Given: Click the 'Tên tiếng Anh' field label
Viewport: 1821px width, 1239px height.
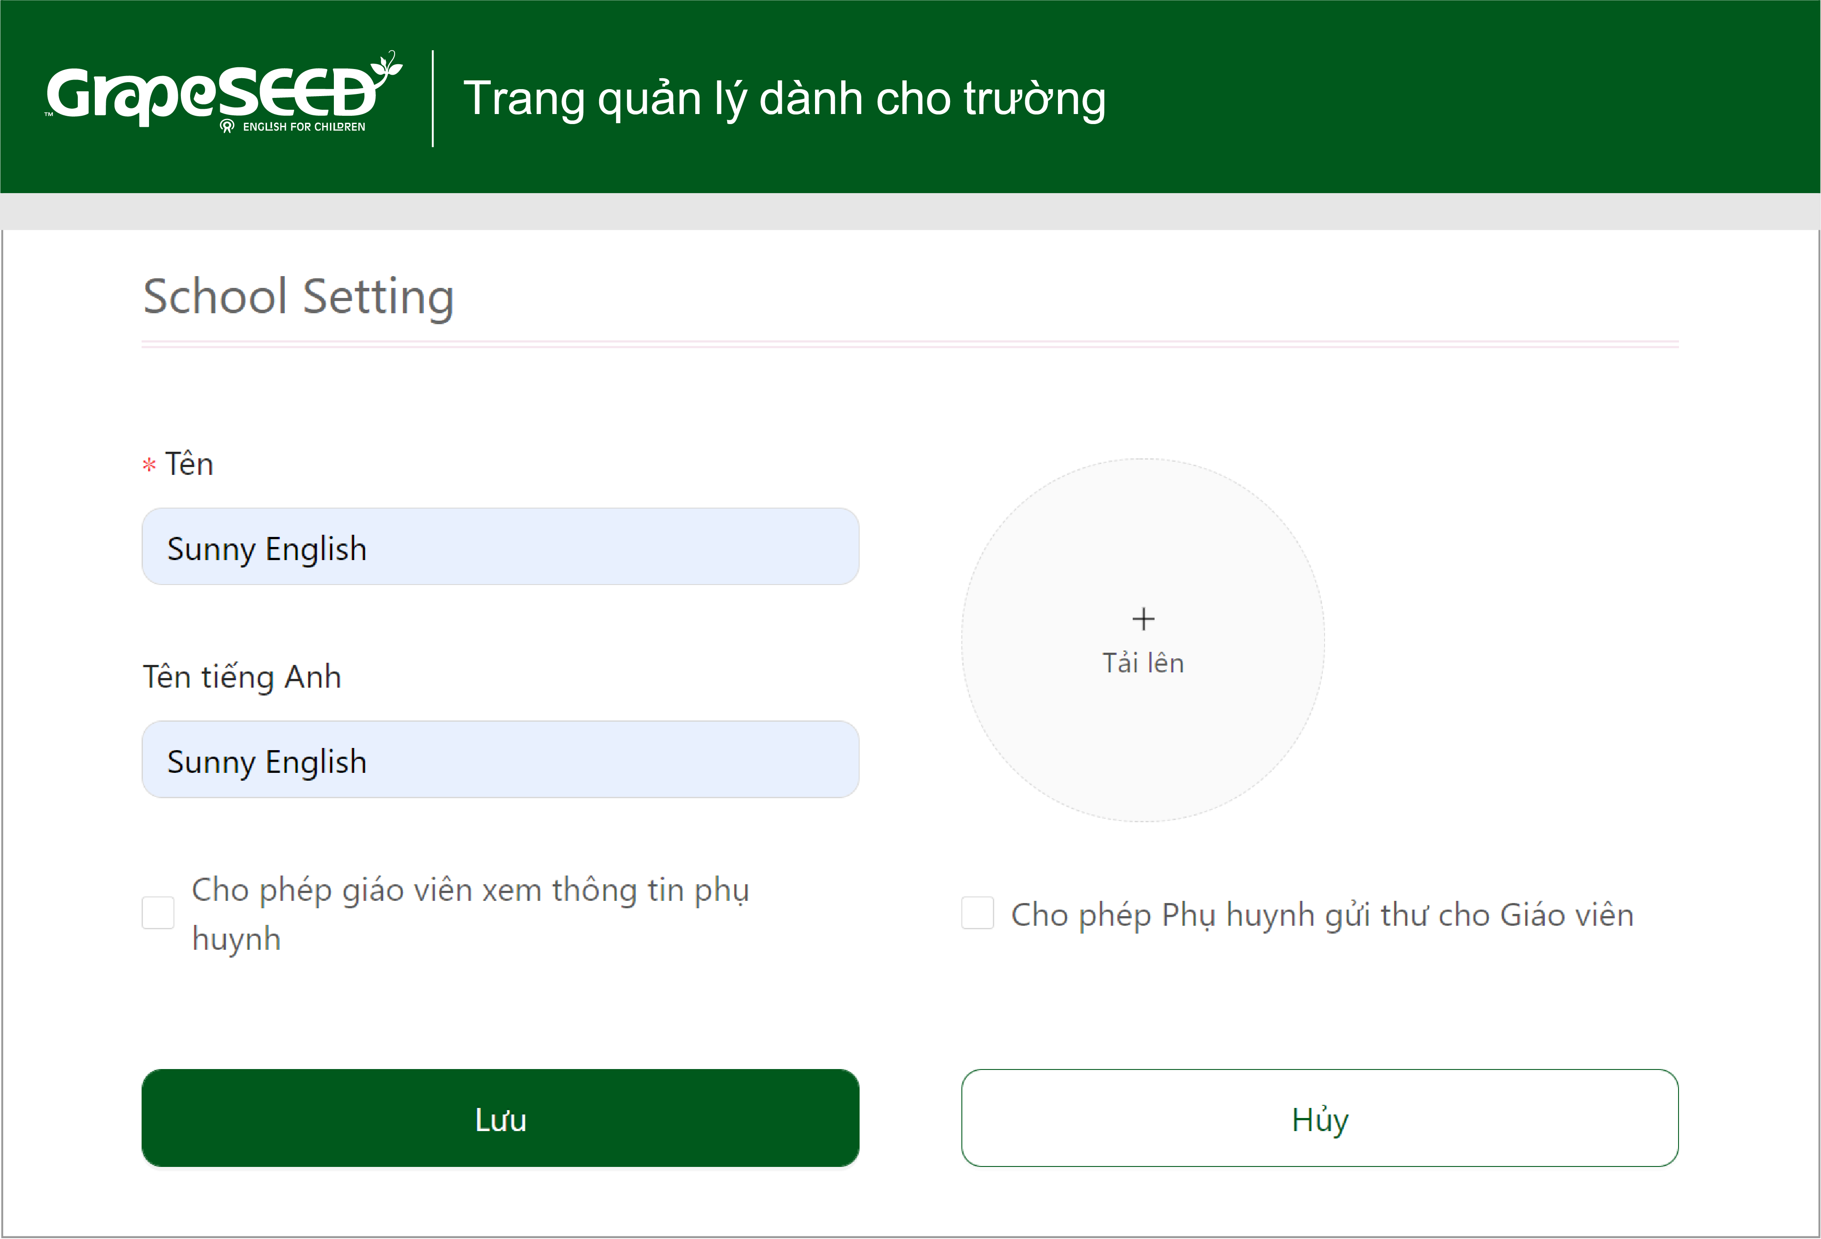Looking at the screenshot, I should pos(241,678).
